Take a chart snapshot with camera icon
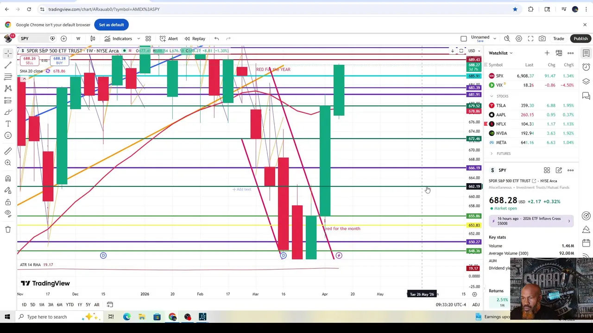Screen dimensions: 593x333 pos(542,38)
